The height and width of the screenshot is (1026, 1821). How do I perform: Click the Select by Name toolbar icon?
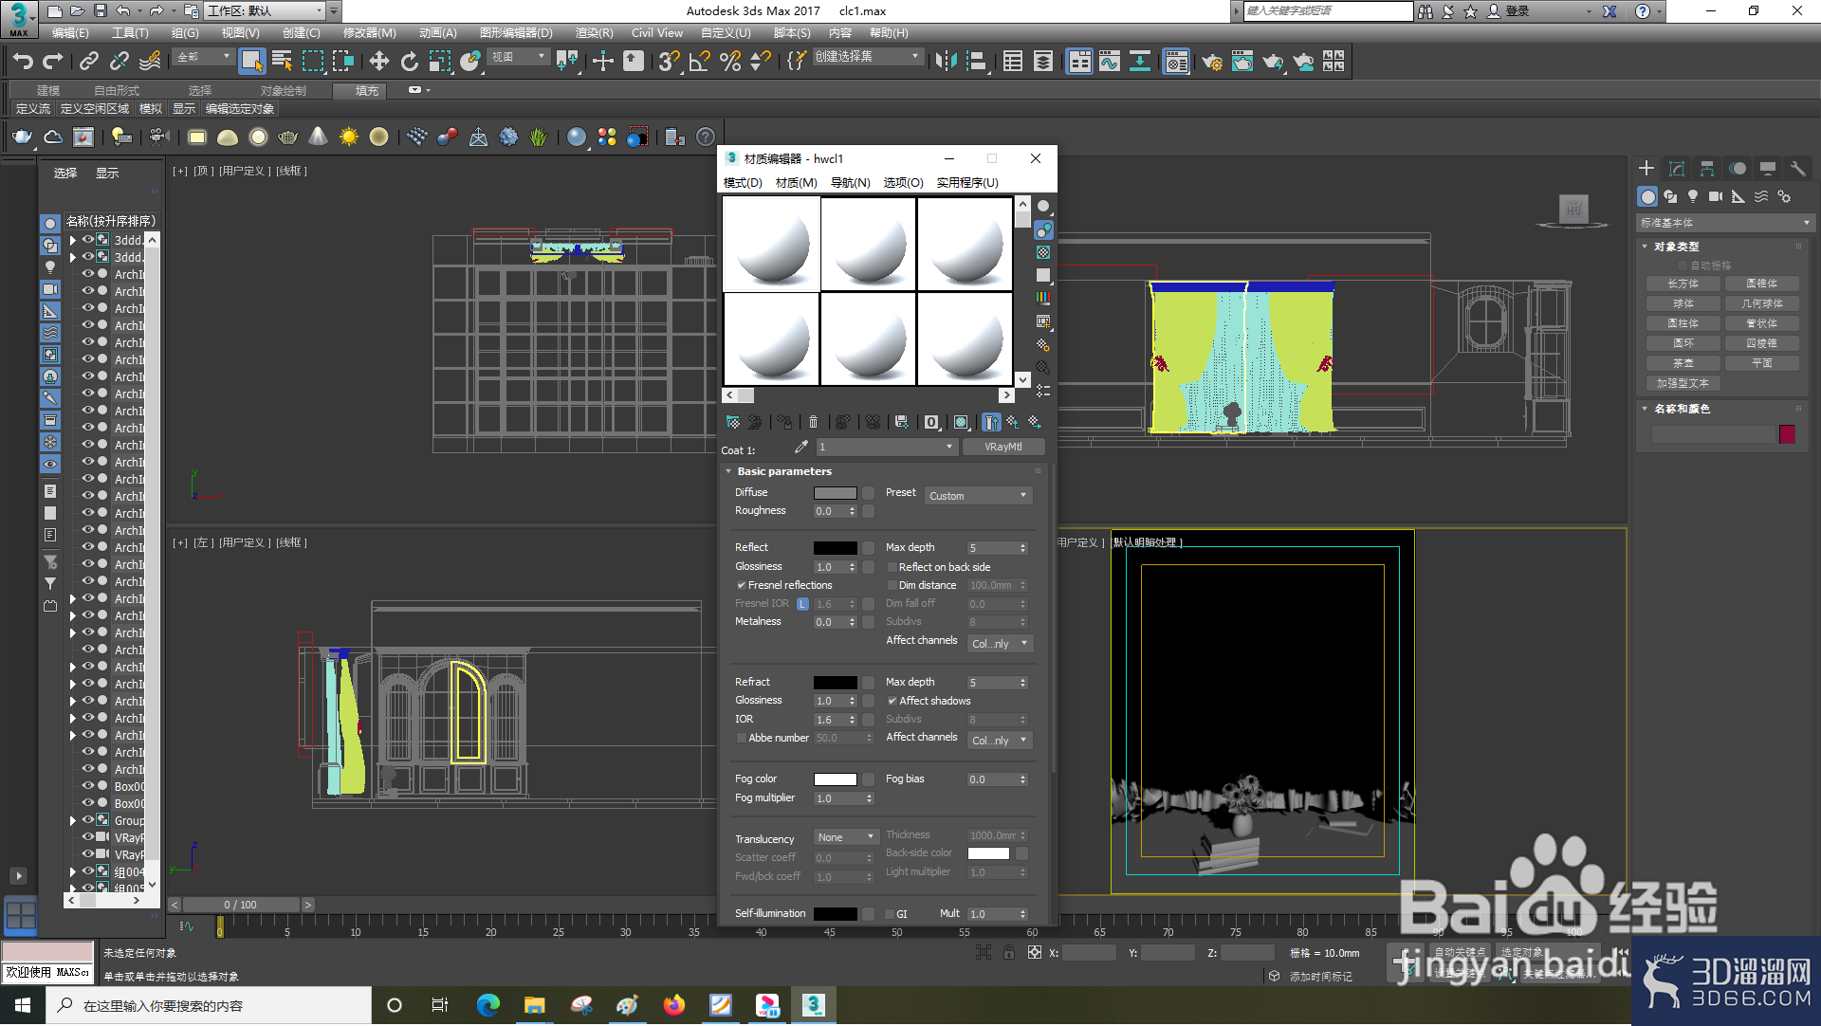[282, 62]
